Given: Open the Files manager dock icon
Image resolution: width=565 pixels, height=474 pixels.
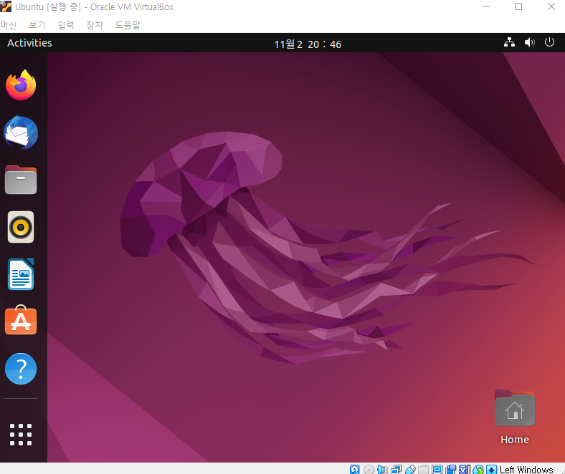Looking at the screenshot, I should coord(21,180).
